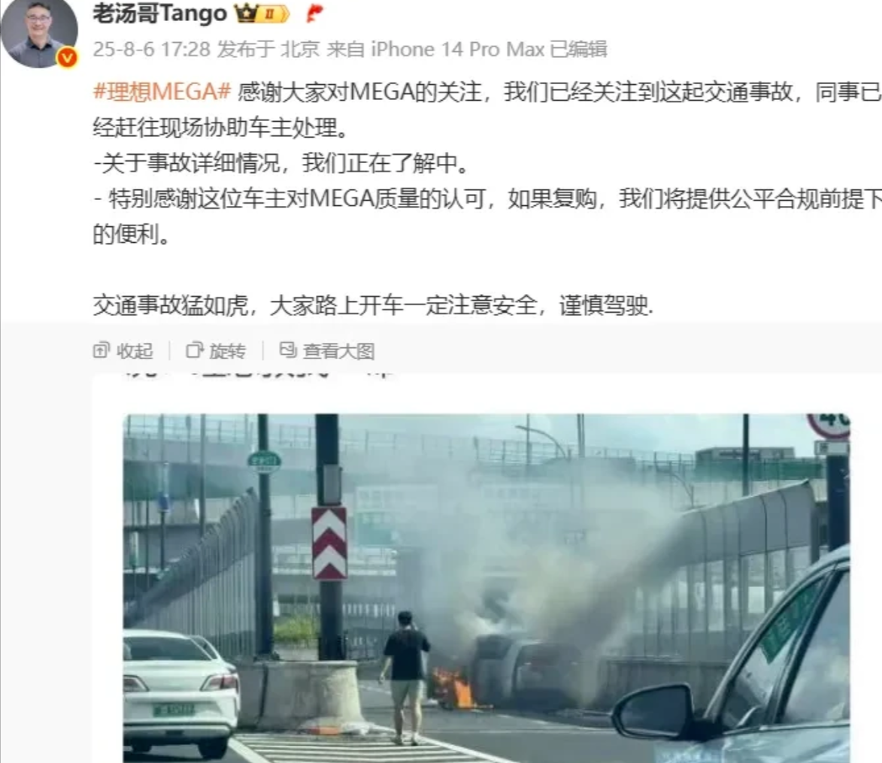Open the 25-8-6 17:28 post timestamp

coord(151,50)
